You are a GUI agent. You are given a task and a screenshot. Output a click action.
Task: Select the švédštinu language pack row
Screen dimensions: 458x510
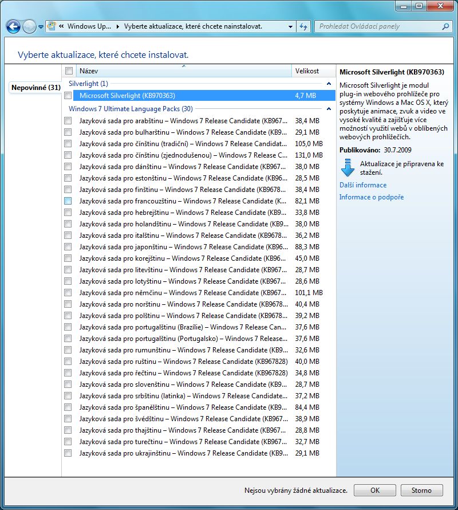pos(200,419)
